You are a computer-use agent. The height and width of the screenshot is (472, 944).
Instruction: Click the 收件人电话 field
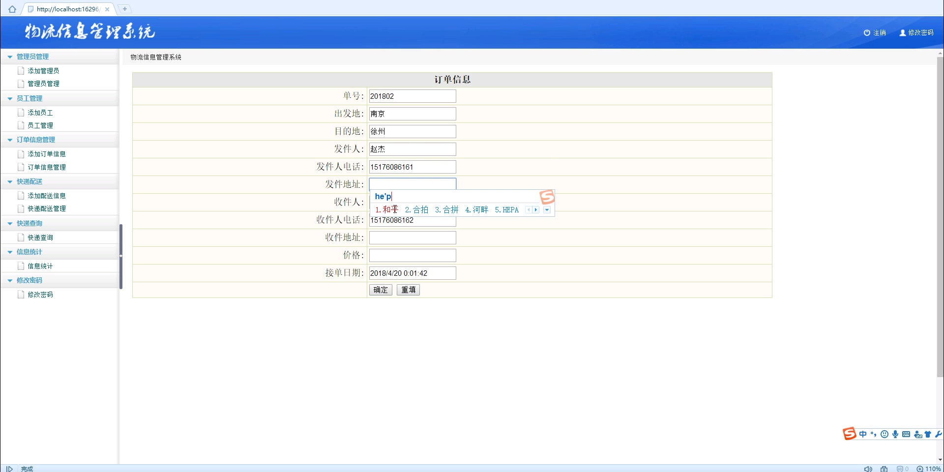[413, 221]
